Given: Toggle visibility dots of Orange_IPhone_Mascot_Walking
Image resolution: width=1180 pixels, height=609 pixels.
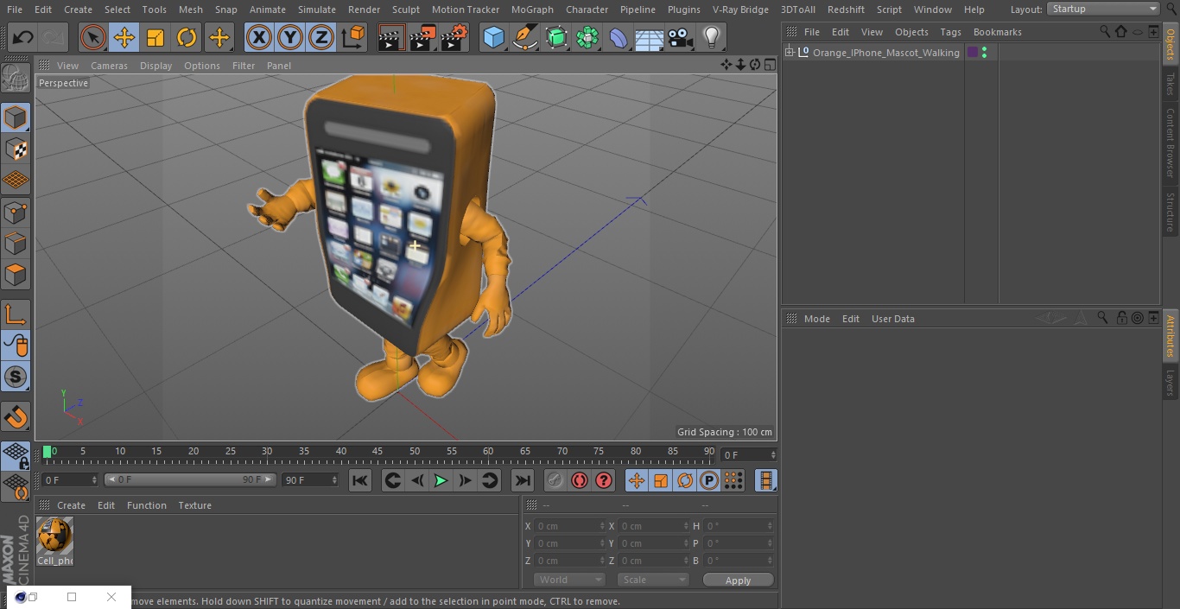Looking at the screenshot, I should pyautogui.click(x=984, y=53).
